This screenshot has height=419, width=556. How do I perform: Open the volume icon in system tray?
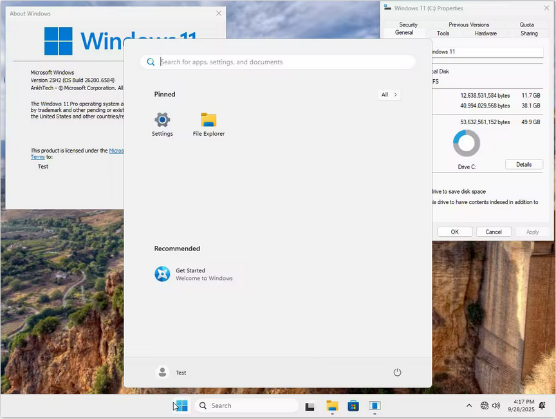coord(496,405)
